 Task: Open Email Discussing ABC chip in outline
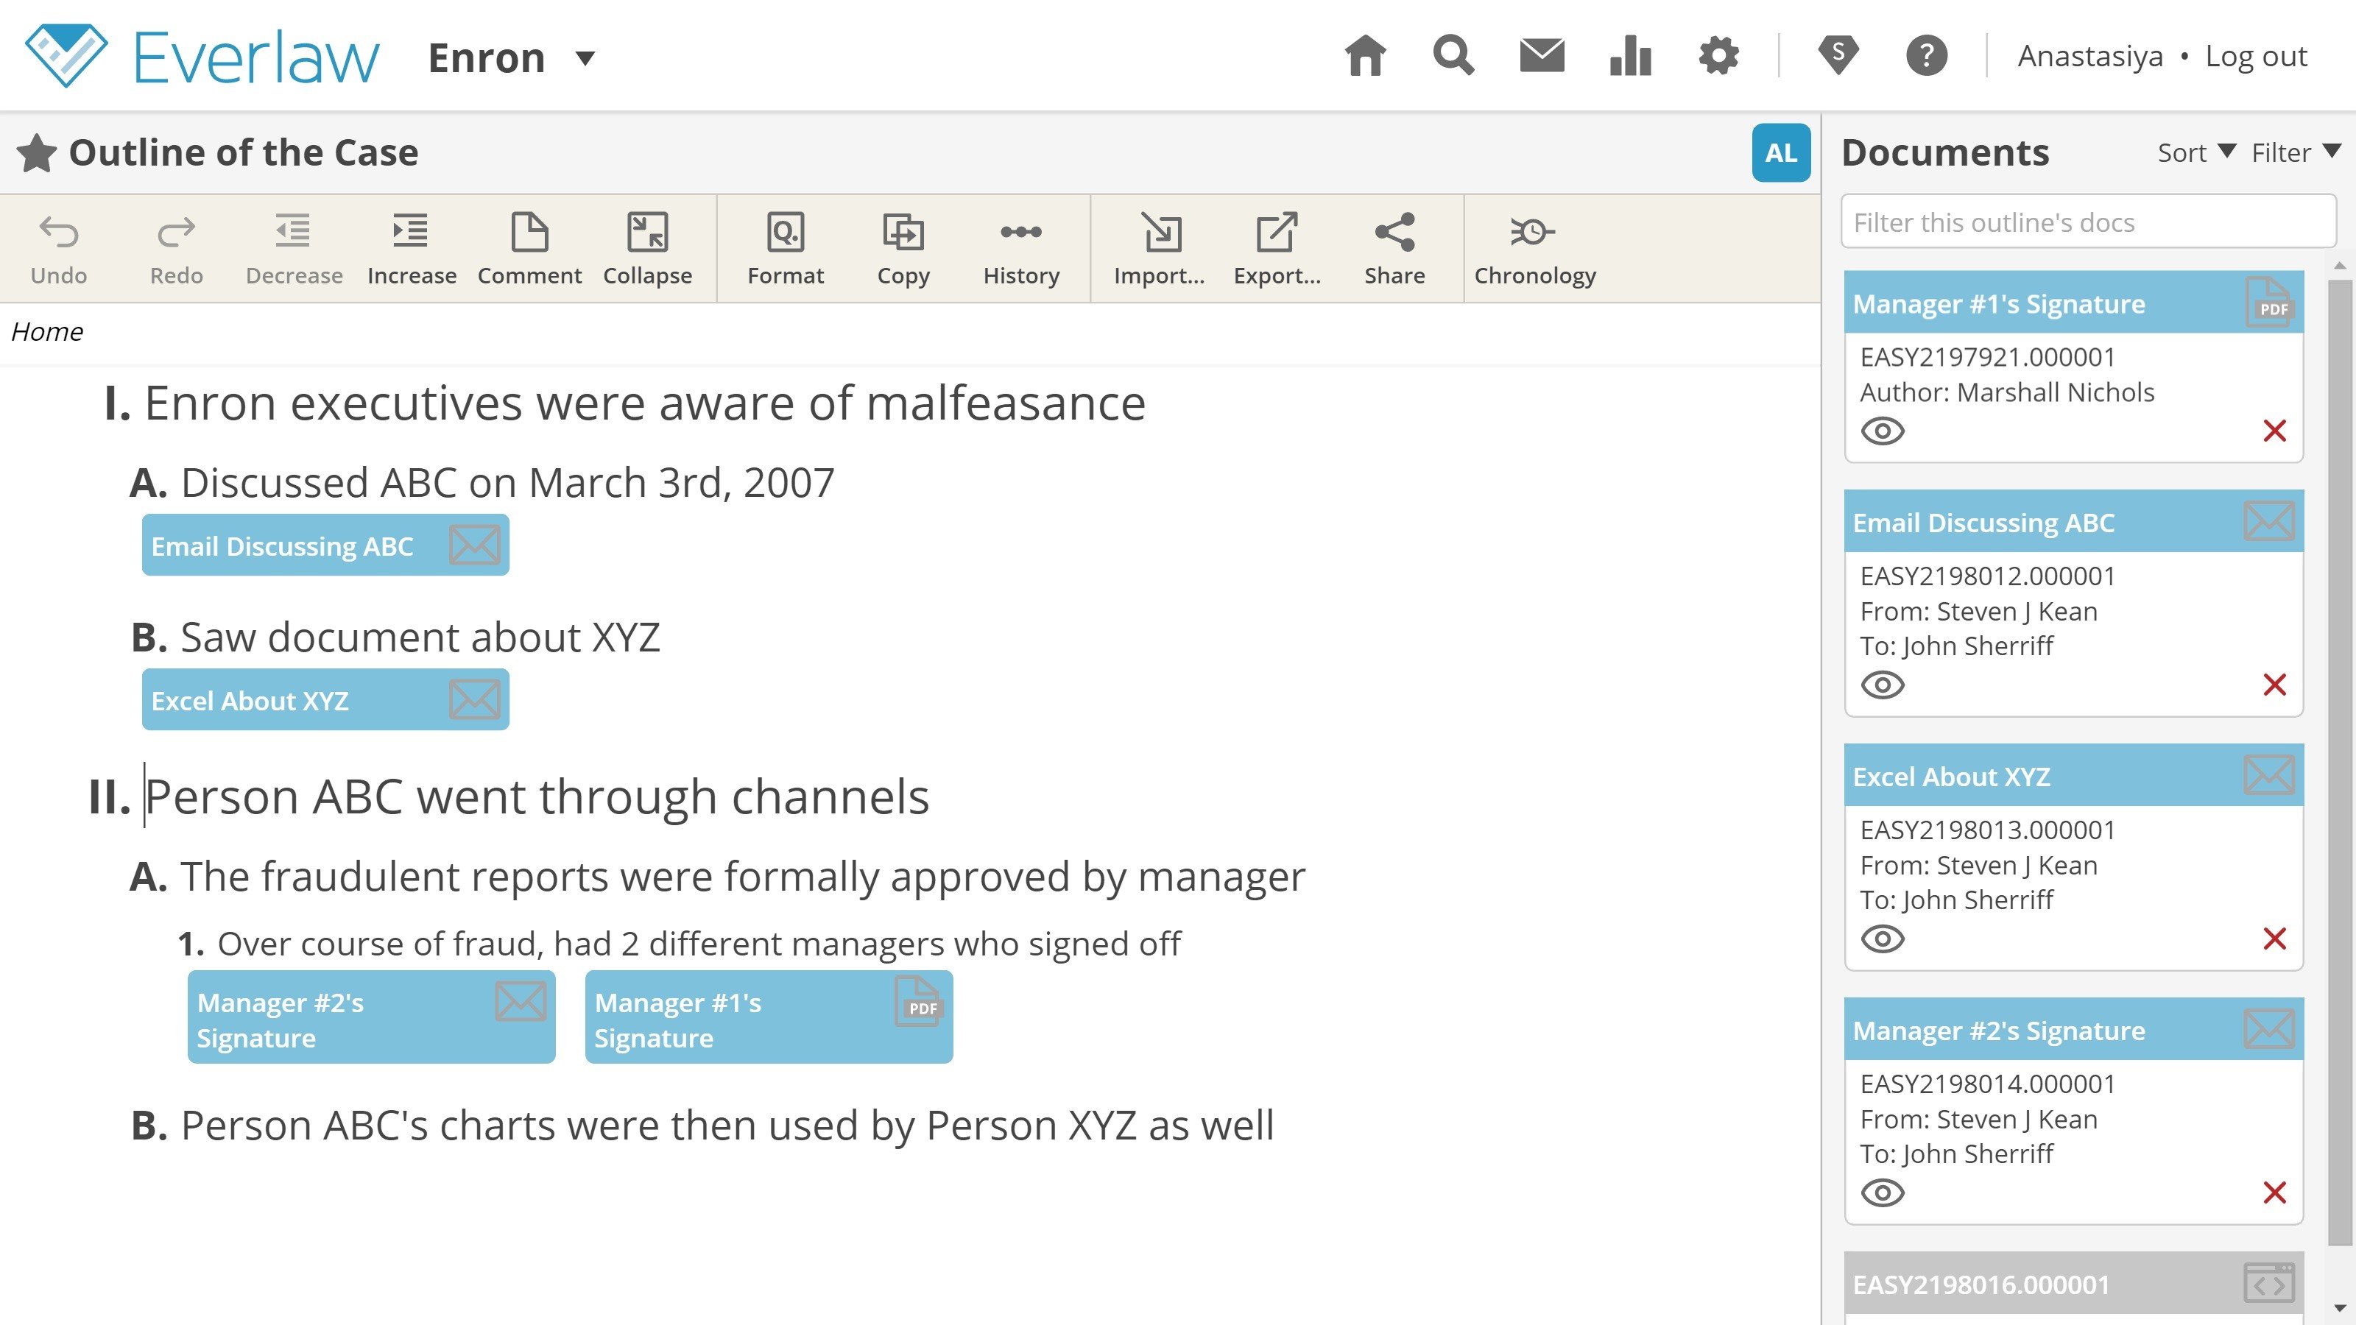click(325, 545)
